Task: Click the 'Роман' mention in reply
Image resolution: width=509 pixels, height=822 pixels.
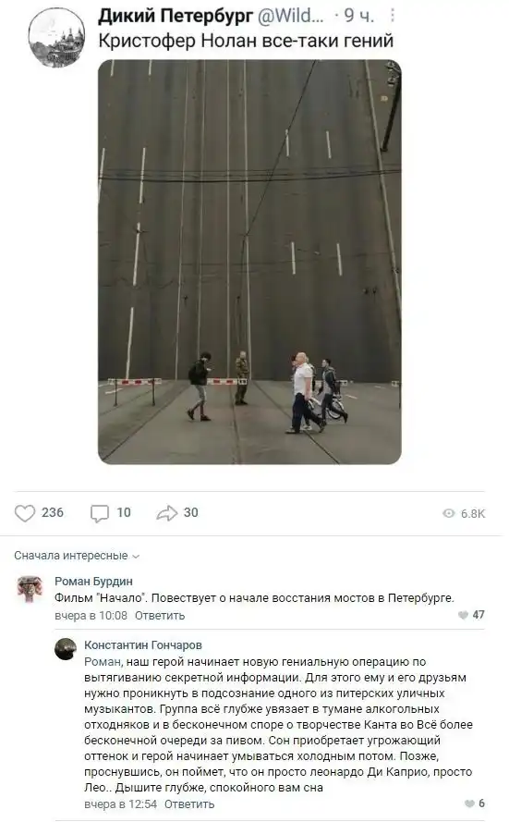Action: click(x=103, y=662)
